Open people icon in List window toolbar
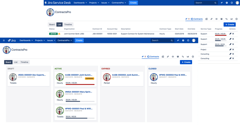This screenshot has width=240, height=125. pyautogui.click(x=221, y=19)
